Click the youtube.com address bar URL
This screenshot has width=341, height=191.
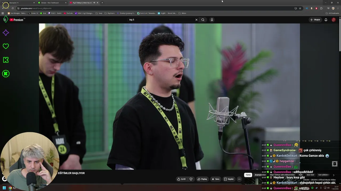coord(36,8)
